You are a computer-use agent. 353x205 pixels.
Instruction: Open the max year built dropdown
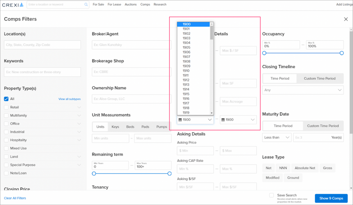coord(238,120)
